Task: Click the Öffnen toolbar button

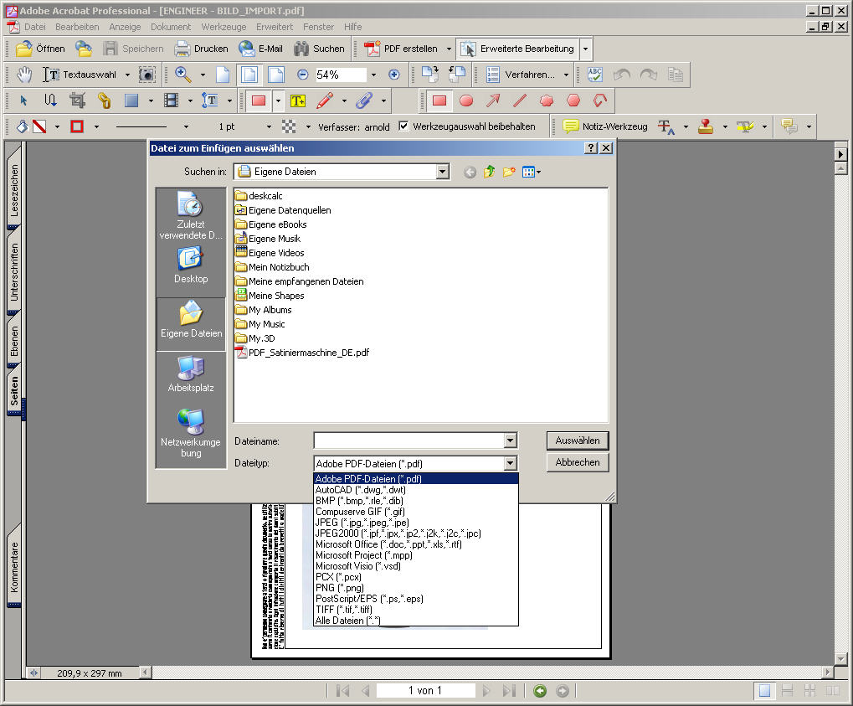Action: [x=40, y=49]
